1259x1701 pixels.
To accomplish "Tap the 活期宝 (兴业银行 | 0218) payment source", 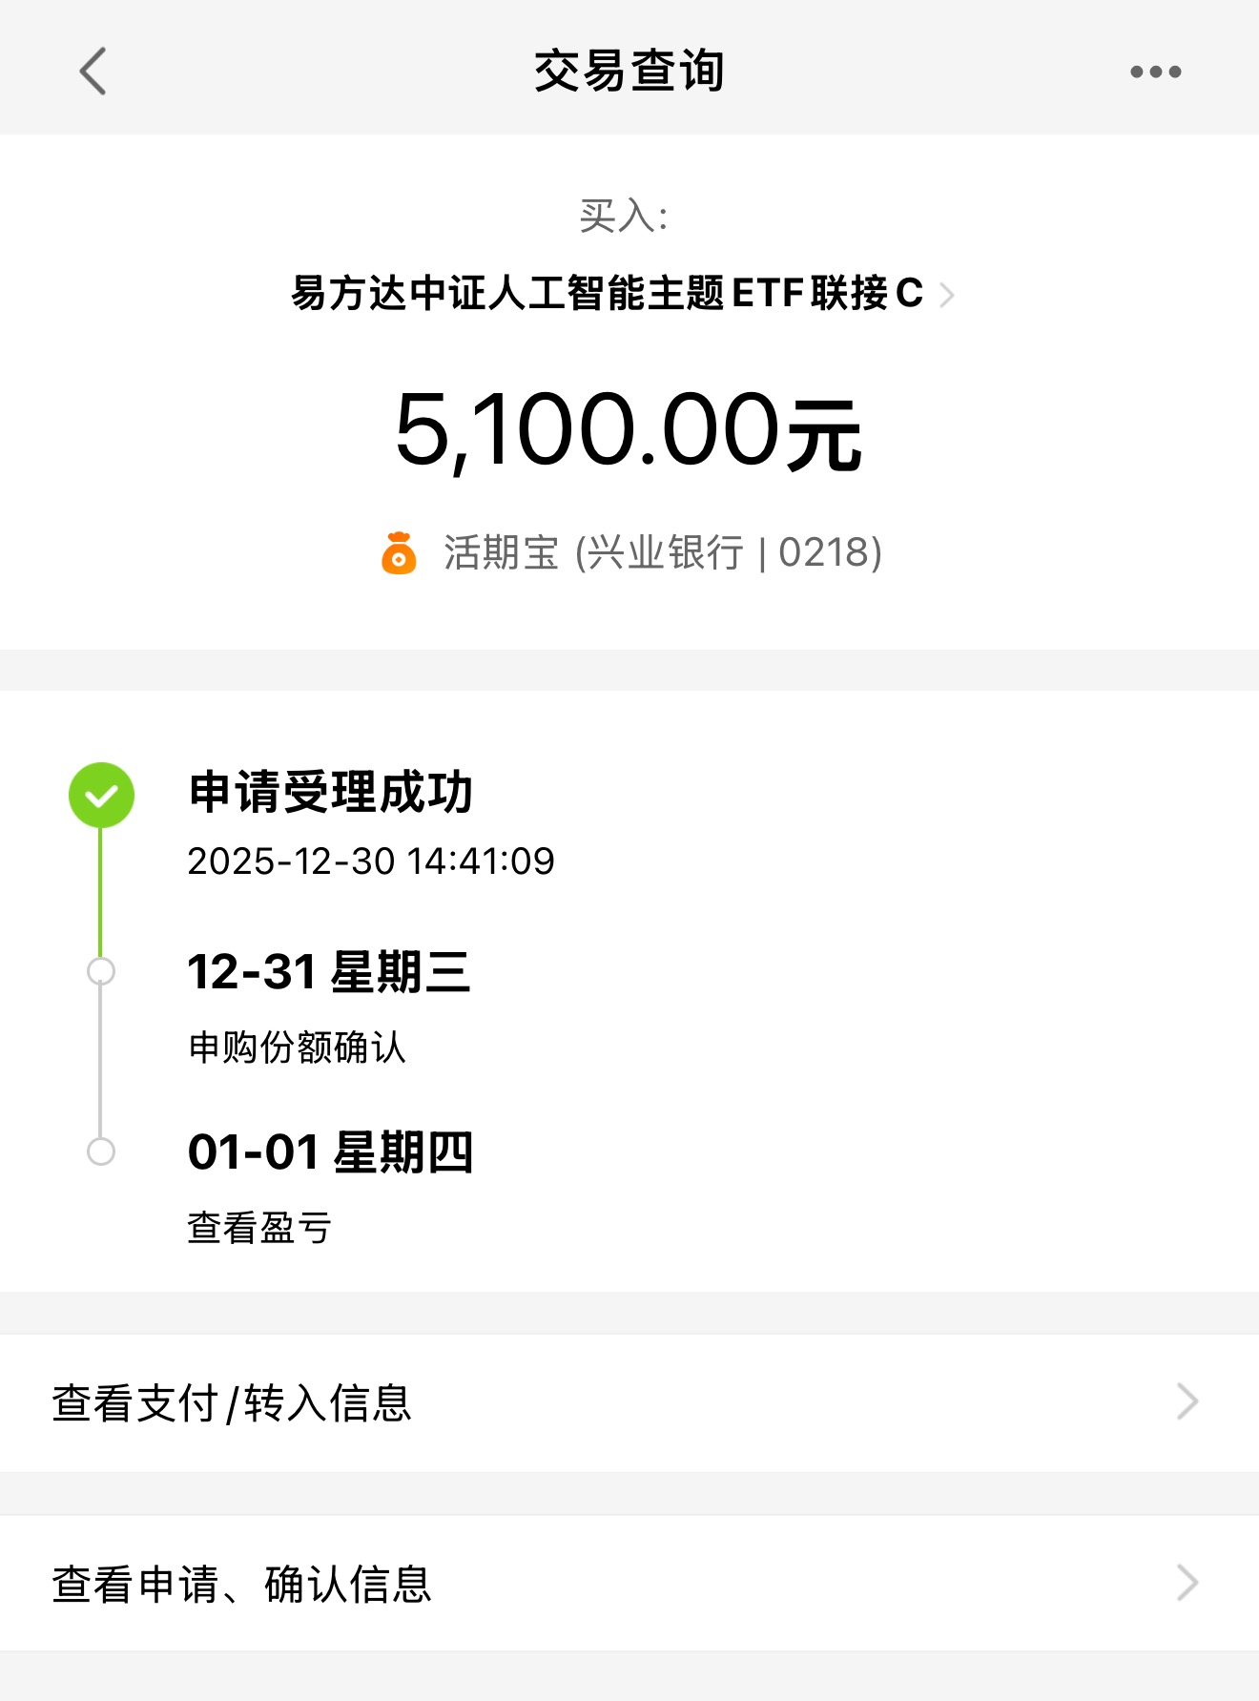I will (662, 552).
